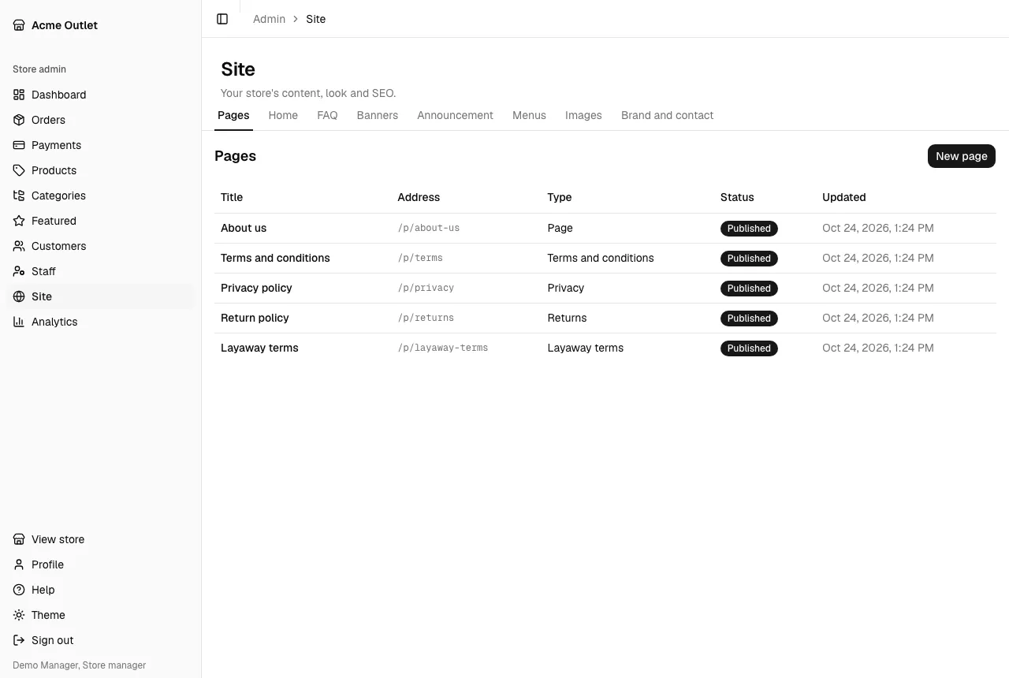The image size is (1009, 678).
Task: Click the Updated column header
Action: (x=844, y=197)
